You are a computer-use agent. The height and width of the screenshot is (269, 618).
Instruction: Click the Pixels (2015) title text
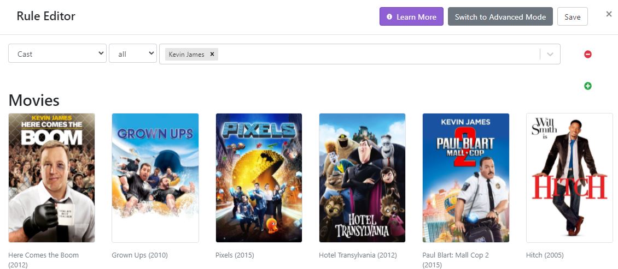pyautogui.click(x=235, y=255)
